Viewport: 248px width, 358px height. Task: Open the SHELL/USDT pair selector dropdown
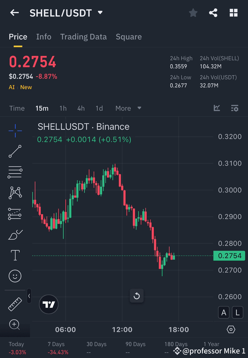pyautogui.click(x=100, y=13)
